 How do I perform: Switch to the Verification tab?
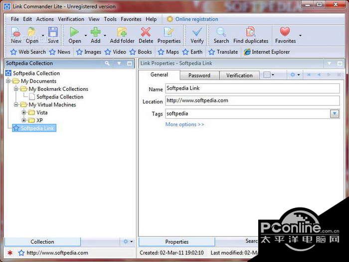point(239,75)
